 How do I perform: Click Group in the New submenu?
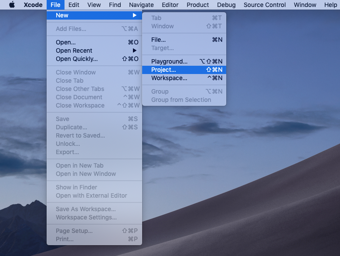[x=184, y=91]
